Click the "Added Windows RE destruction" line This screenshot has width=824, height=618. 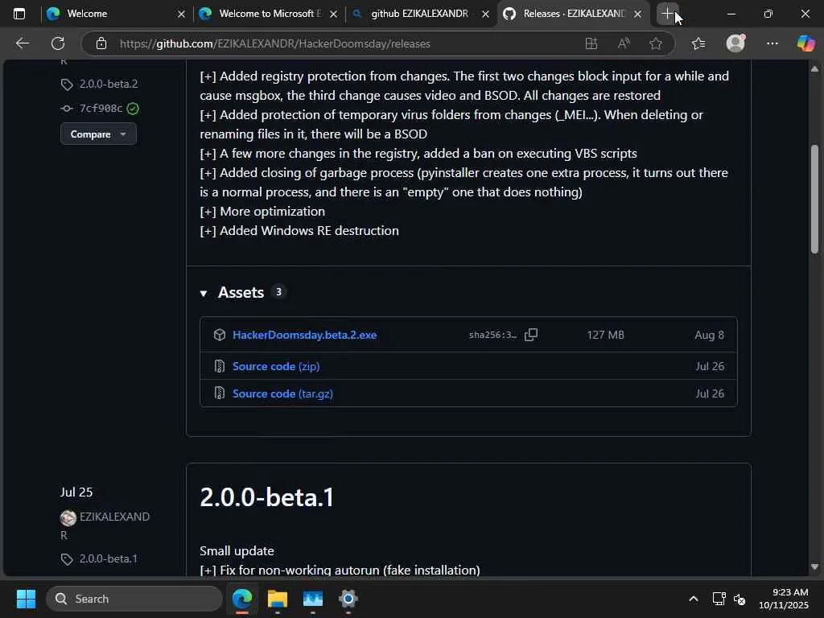pos(299,231)
